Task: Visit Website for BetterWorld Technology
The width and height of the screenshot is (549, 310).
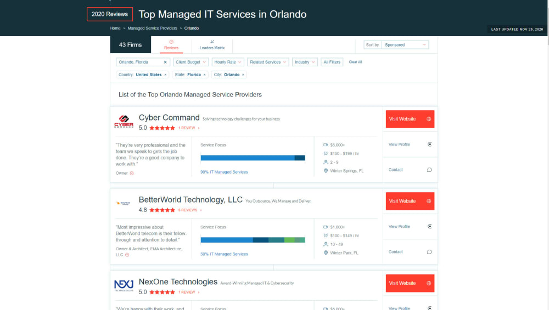Action: click(x=410, y=202)
